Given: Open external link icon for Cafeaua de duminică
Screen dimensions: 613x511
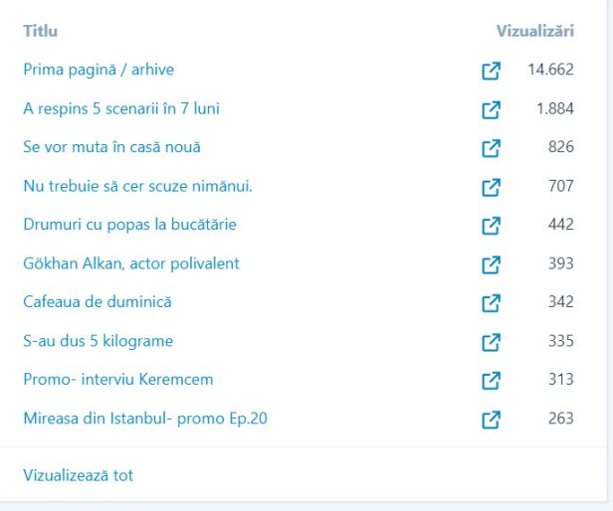Looking at the screenshot, I should (490, 303).
